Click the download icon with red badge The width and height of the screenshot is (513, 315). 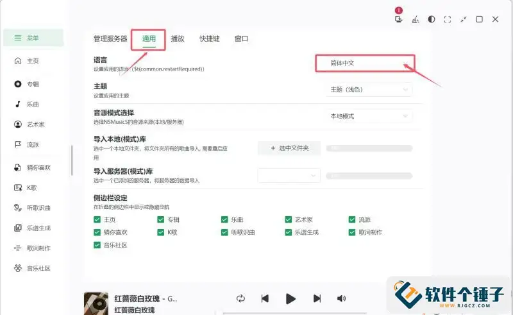[x=398, y=20]
